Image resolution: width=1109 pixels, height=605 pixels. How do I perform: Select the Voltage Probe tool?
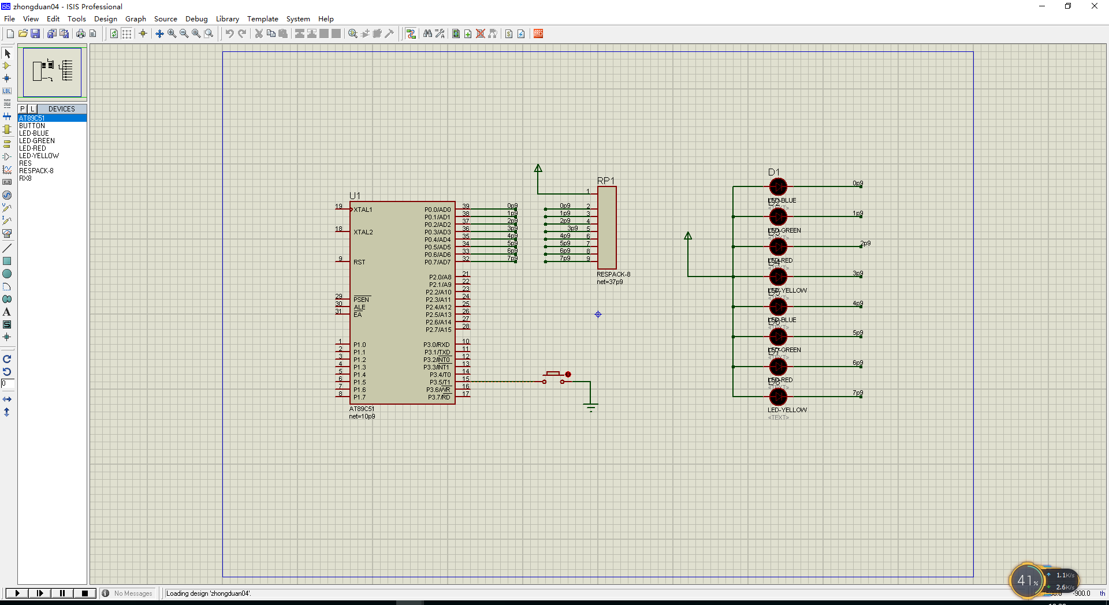pyautogui.click(x=7, y=208)
